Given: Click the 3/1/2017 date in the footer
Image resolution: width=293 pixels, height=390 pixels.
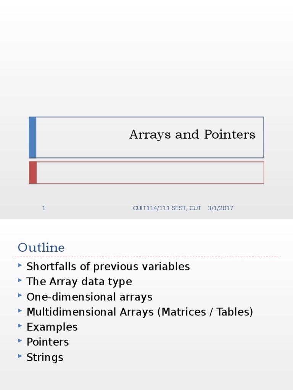Looking at the screenshot, I should tap(221, 208).
